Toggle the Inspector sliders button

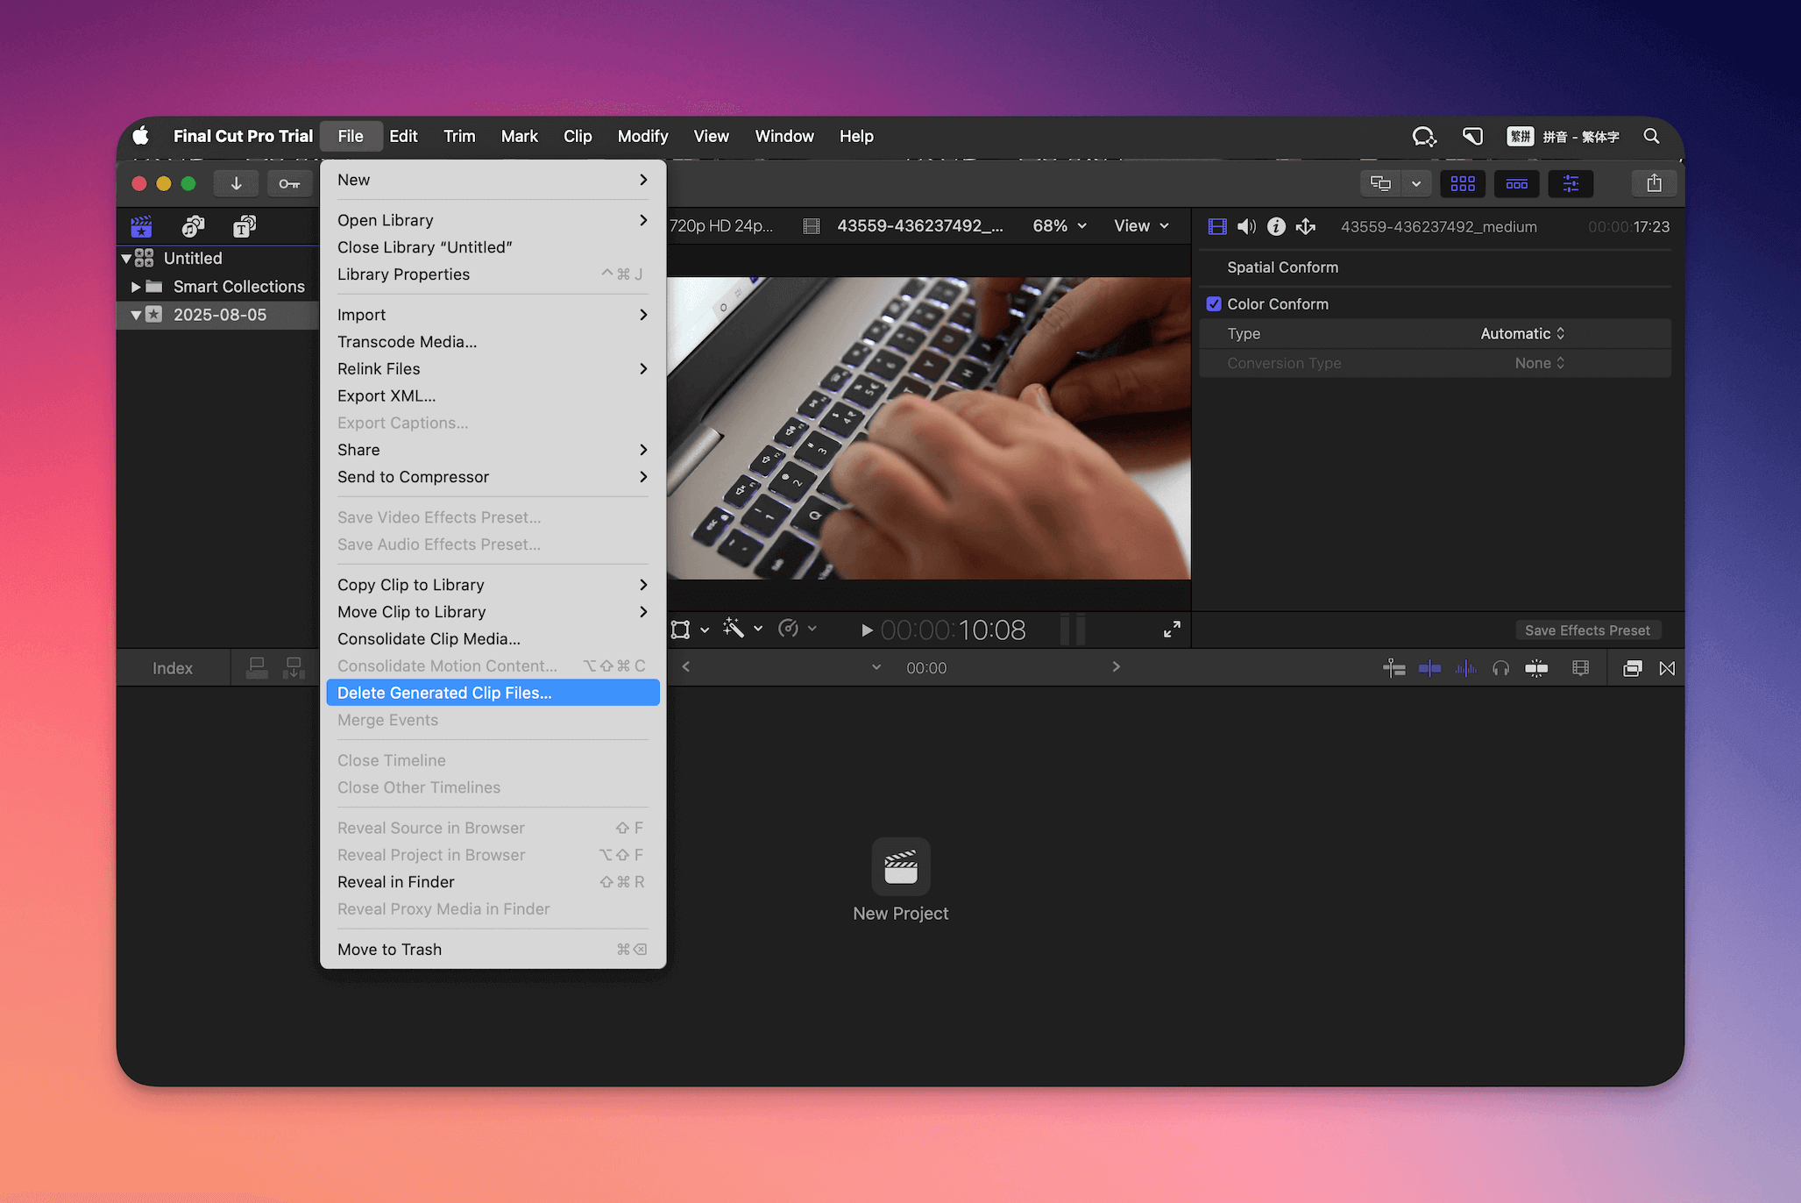1571,183
